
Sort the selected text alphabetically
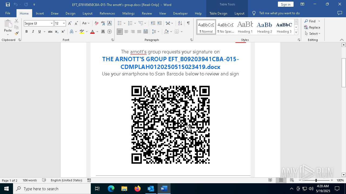pyautogui.click(x=180, y=23)
